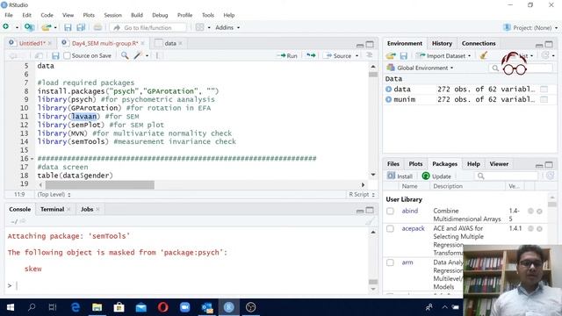This screenshot has height=316, width=562.
Task: Click the print icon in toolbar
Action: (x=97, y=27)
